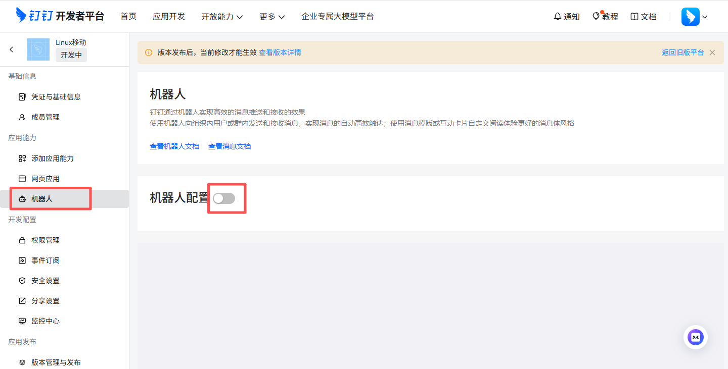Open the tutorials lightbulb icon

click(x=596, y=17)
